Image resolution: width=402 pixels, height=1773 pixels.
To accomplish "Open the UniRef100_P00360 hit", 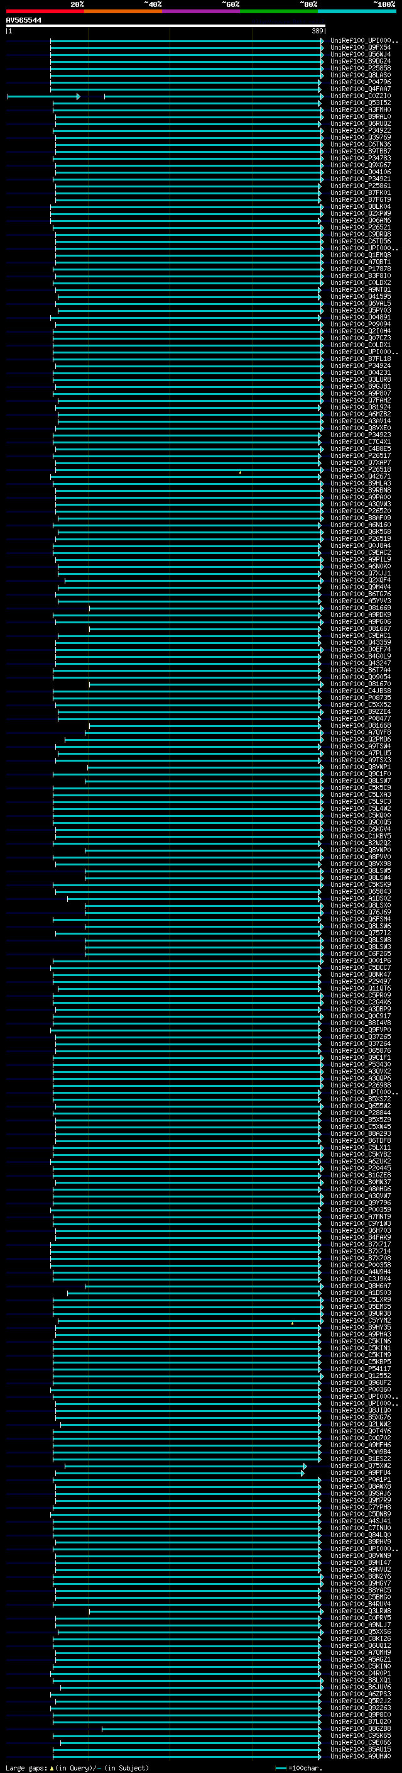I will point(361,1389).
